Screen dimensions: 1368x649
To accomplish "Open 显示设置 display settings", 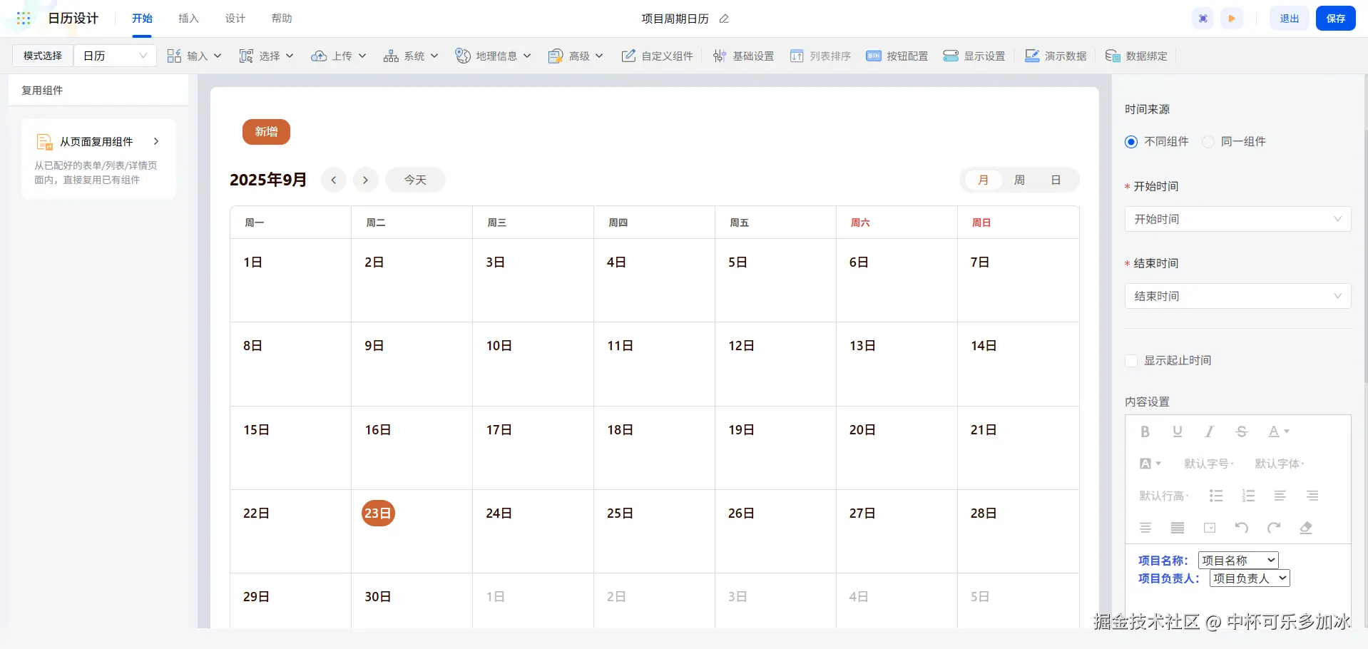I will [x=974, y=56].
